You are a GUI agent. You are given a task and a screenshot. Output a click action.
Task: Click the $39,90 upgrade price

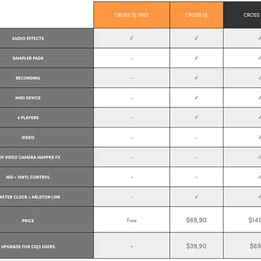[196, 246]
